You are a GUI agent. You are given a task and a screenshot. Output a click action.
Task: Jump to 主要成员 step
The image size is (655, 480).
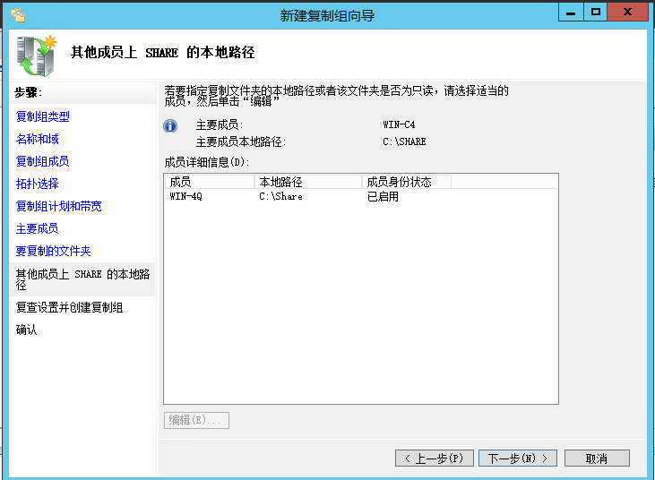[37, 228]
